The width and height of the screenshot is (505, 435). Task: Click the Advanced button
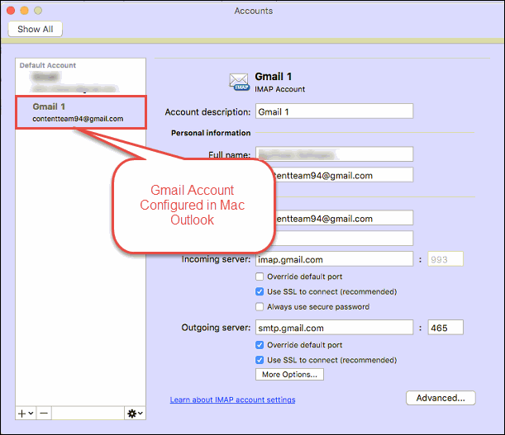(x=441, y=398)
